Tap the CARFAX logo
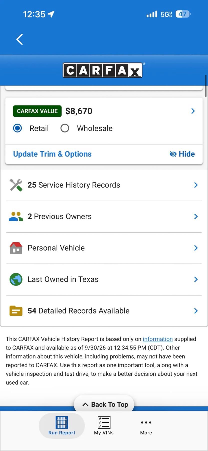The width and height of the screenshot is (208, 451). 103,70
